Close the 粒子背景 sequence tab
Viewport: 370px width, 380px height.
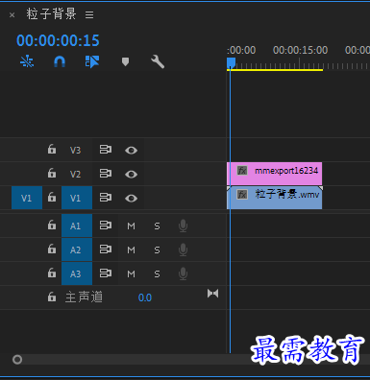pyautogui.click(x=12, y=15)
